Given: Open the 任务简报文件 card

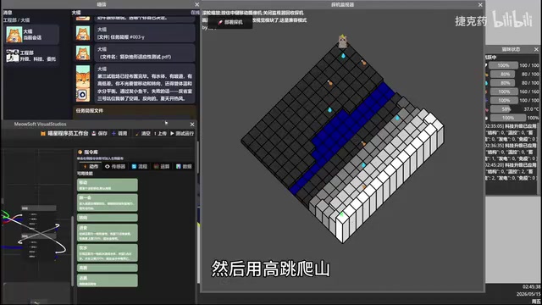Looking at the screenshot, I should click(x=135, y=113).
